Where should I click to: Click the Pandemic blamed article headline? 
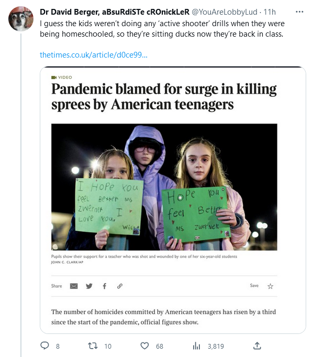coord(164,96)
